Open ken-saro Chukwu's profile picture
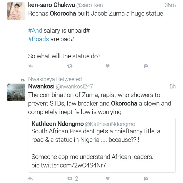Screen dimensions: 183x183 [x=16, y=11]
